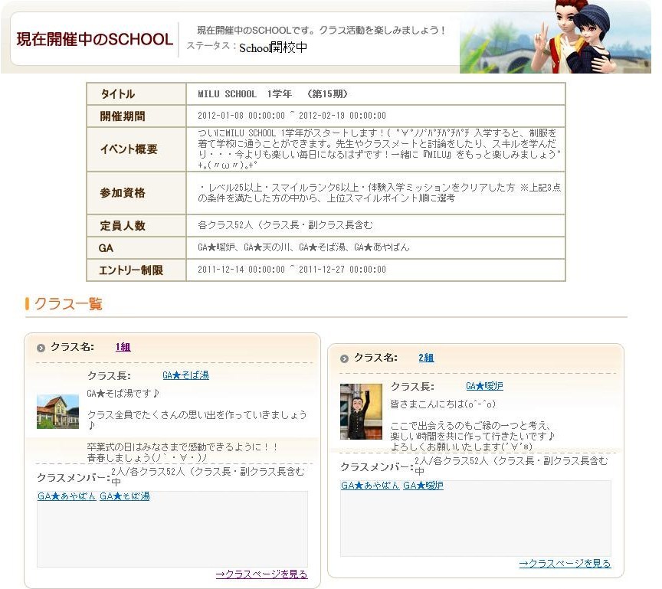
Task: Open class leader GA★暖炉 profile in 2組
Action: [x=484, y=386]
